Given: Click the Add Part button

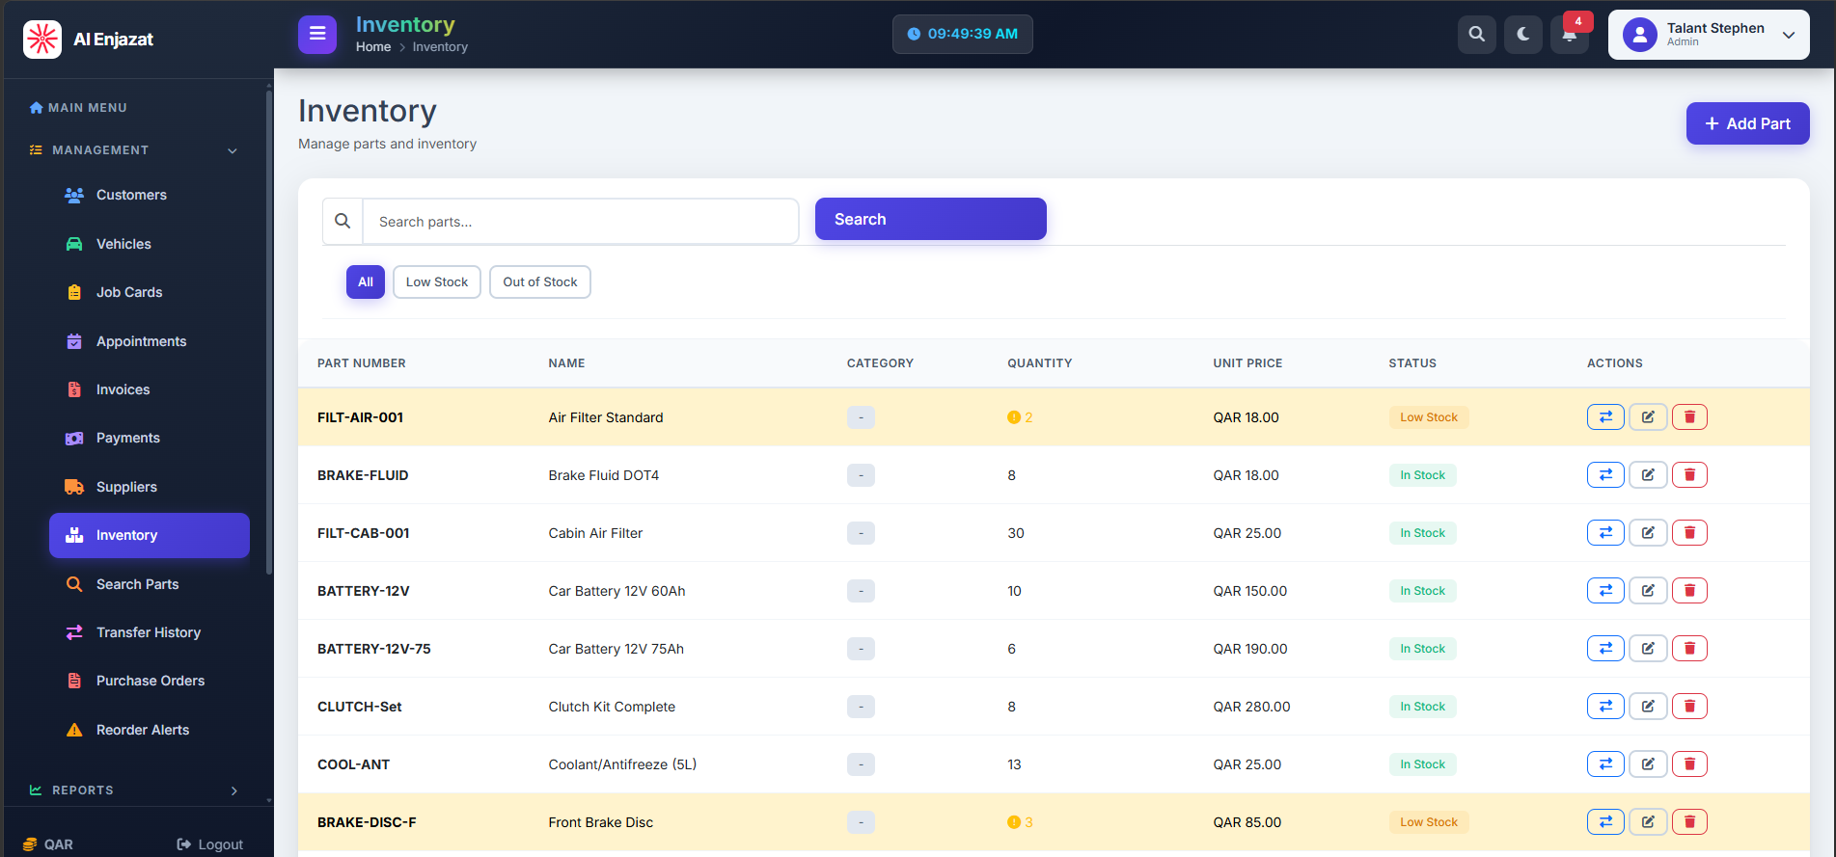Looking at the screenshot, I should (1747, 123).
